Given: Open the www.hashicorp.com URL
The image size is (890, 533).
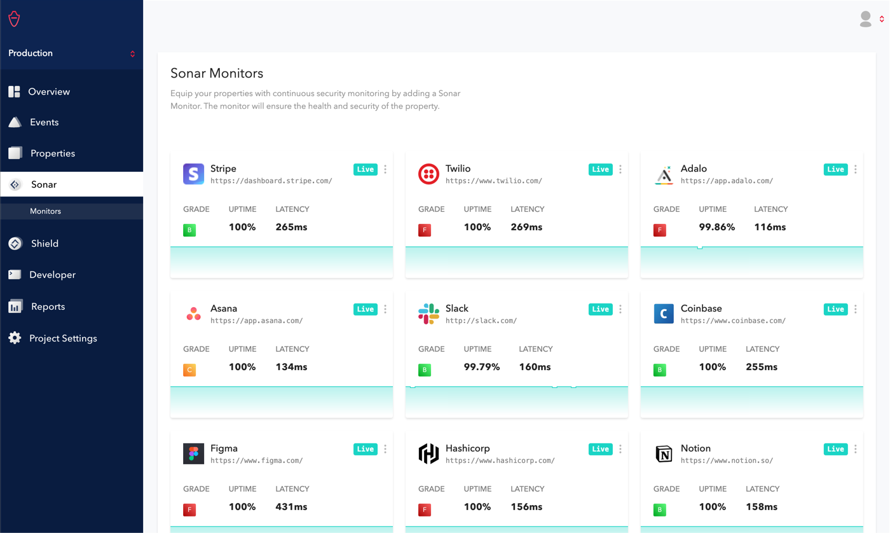Looking at the screenshot, I should point(500,461).
